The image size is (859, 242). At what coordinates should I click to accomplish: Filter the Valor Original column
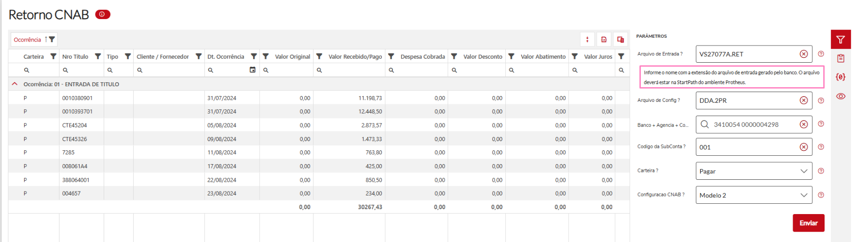click(265, 56)
